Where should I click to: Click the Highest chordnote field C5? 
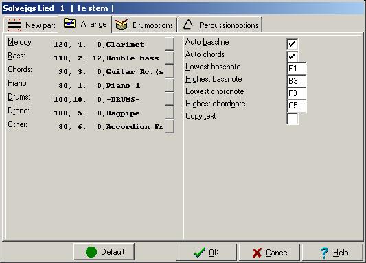coord(297,106)
